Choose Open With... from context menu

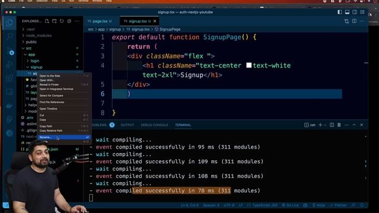[x=65, y=80]
